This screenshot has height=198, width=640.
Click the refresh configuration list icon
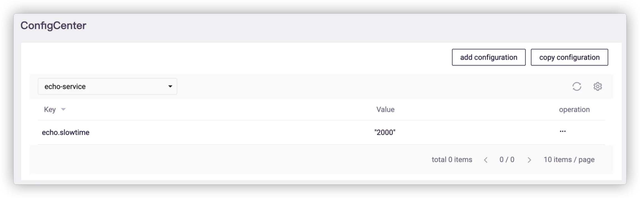[x=577, y=87]
